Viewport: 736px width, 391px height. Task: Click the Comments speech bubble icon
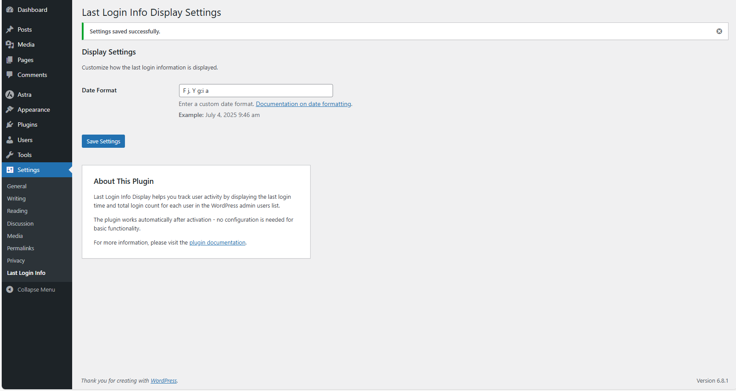point(10,75)
